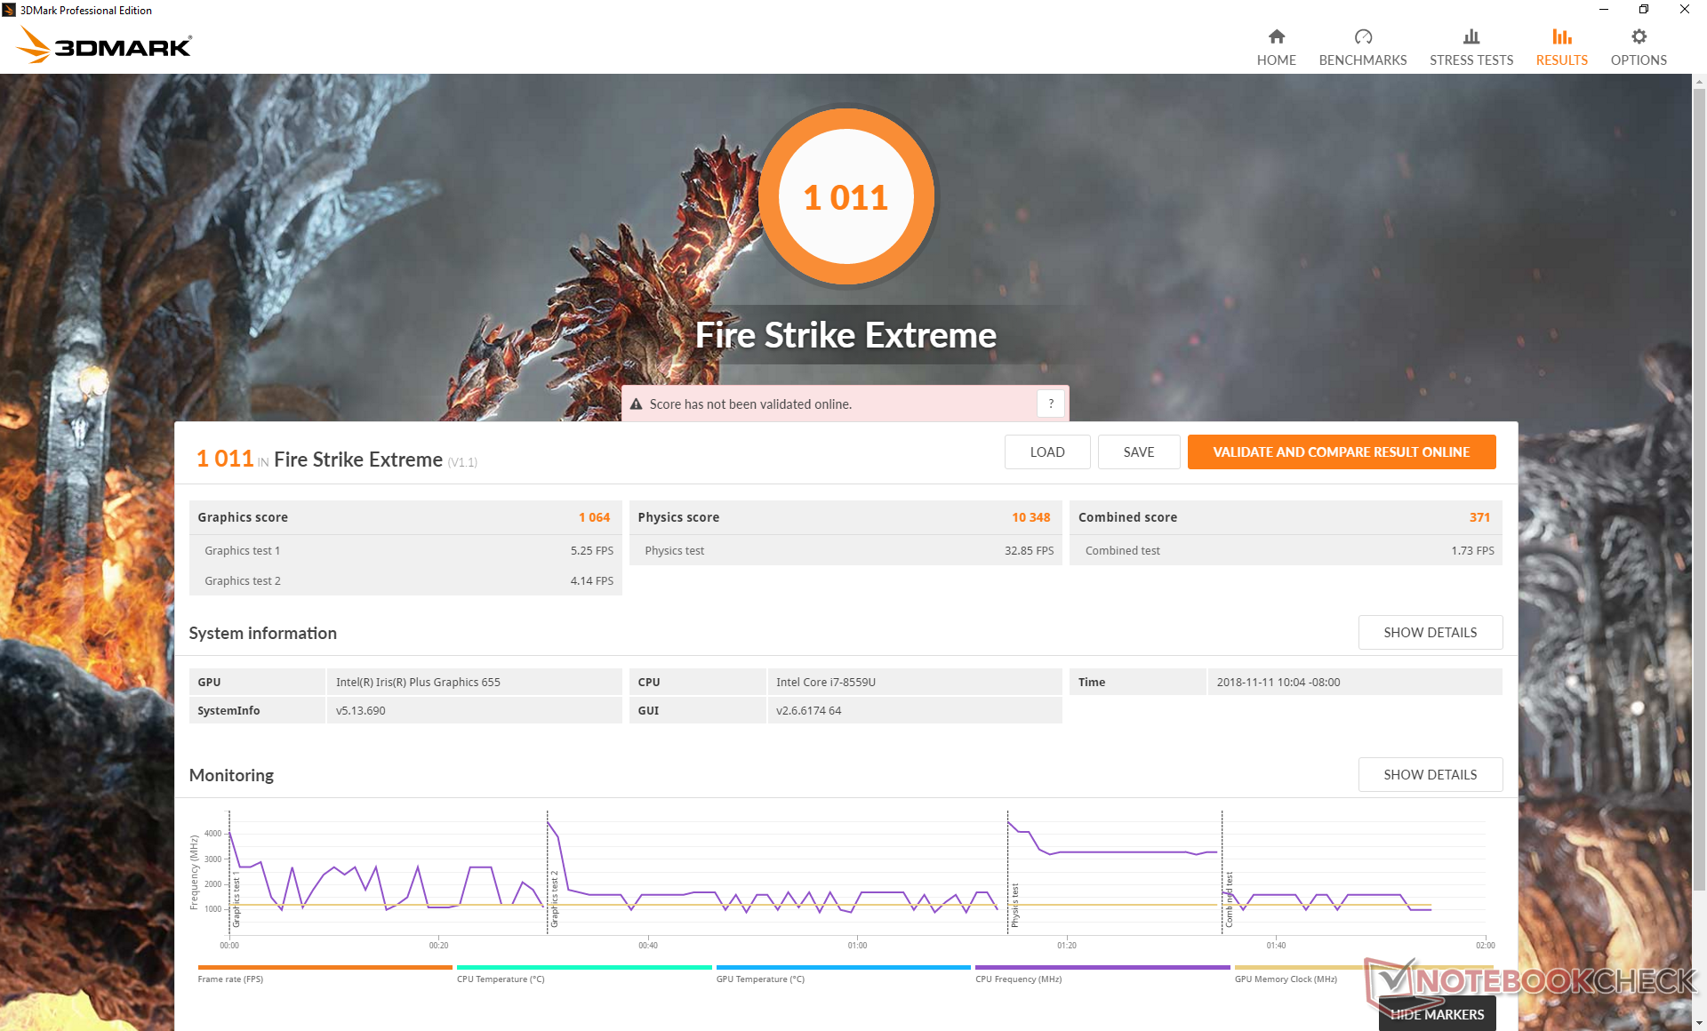Click the SystemInfo version v5.13.690

click(360, 710)
